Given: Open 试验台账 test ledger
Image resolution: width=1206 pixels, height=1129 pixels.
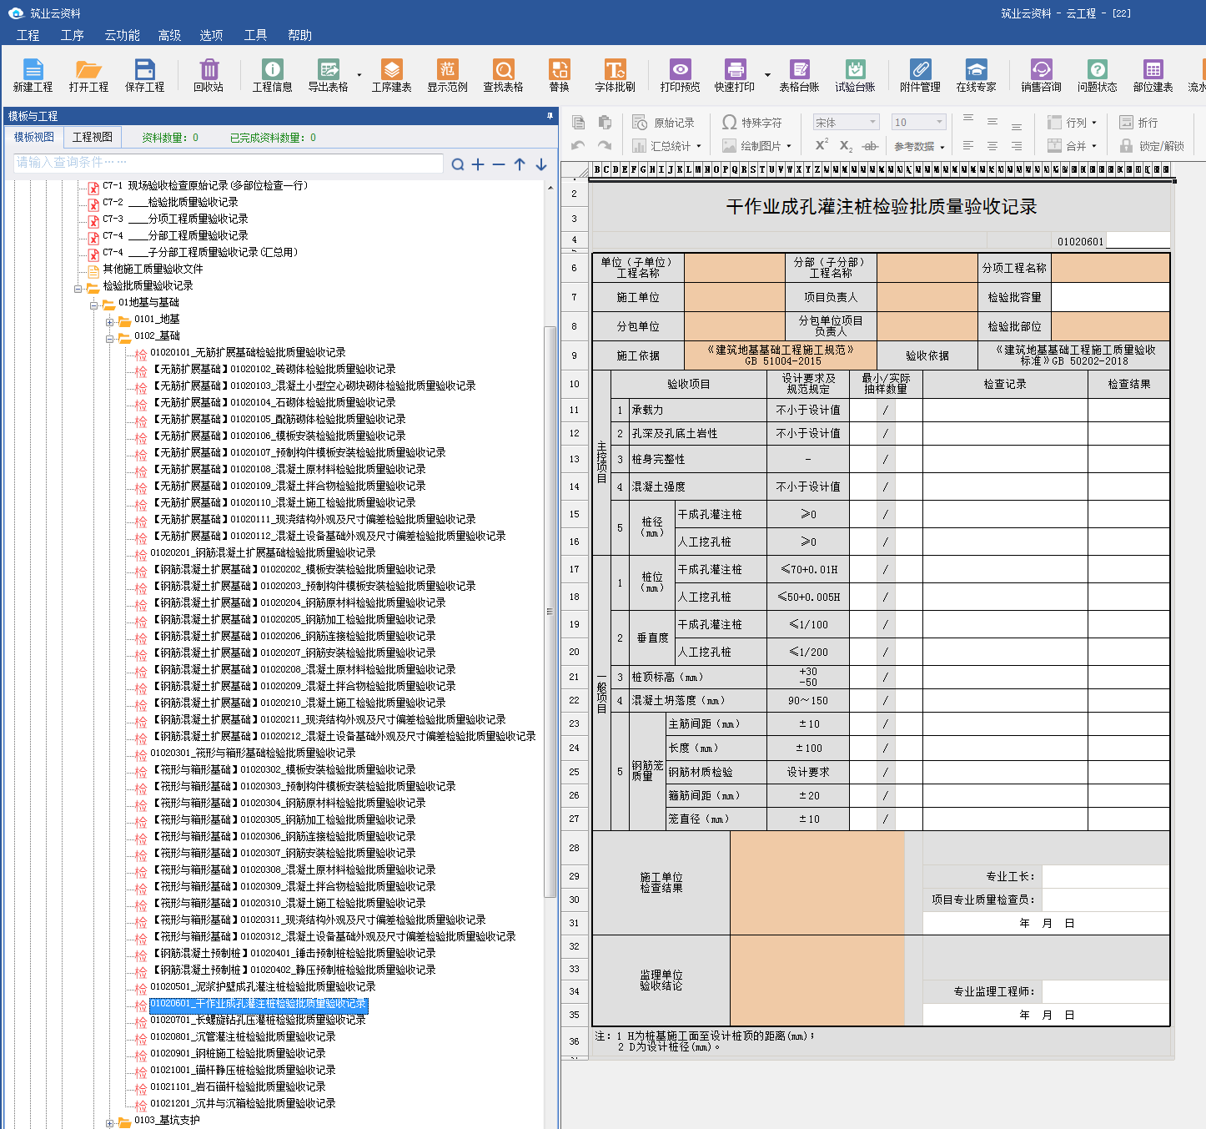Looking at the screenshot, I should click(x=856, y=75).
